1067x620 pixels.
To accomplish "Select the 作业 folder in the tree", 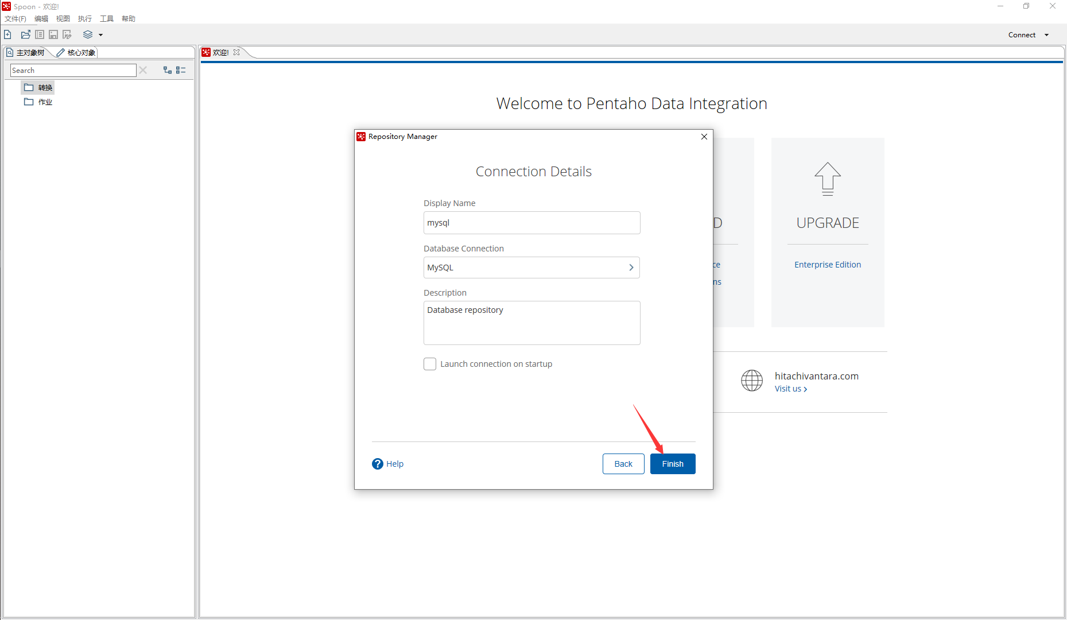I will tap(38, 102).
